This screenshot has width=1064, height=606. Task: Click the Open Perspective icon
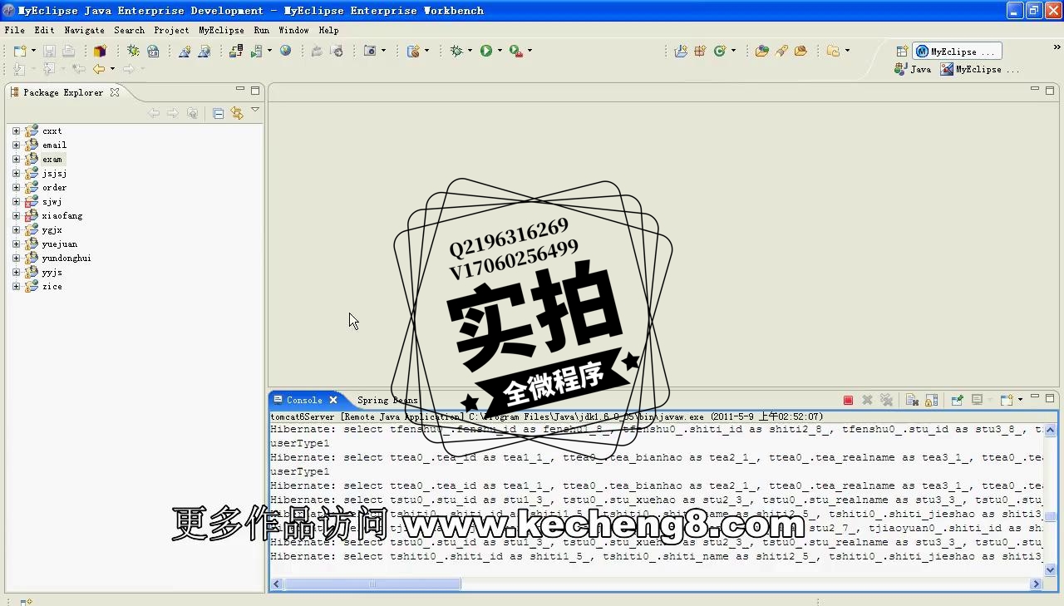click(902, 52)
